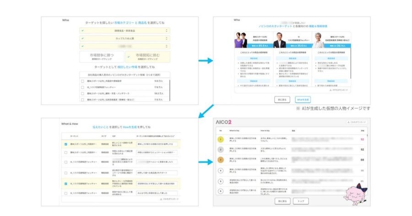Click the third row message input field in What & How
The image size is (412, 216).
tap(157, 162)
